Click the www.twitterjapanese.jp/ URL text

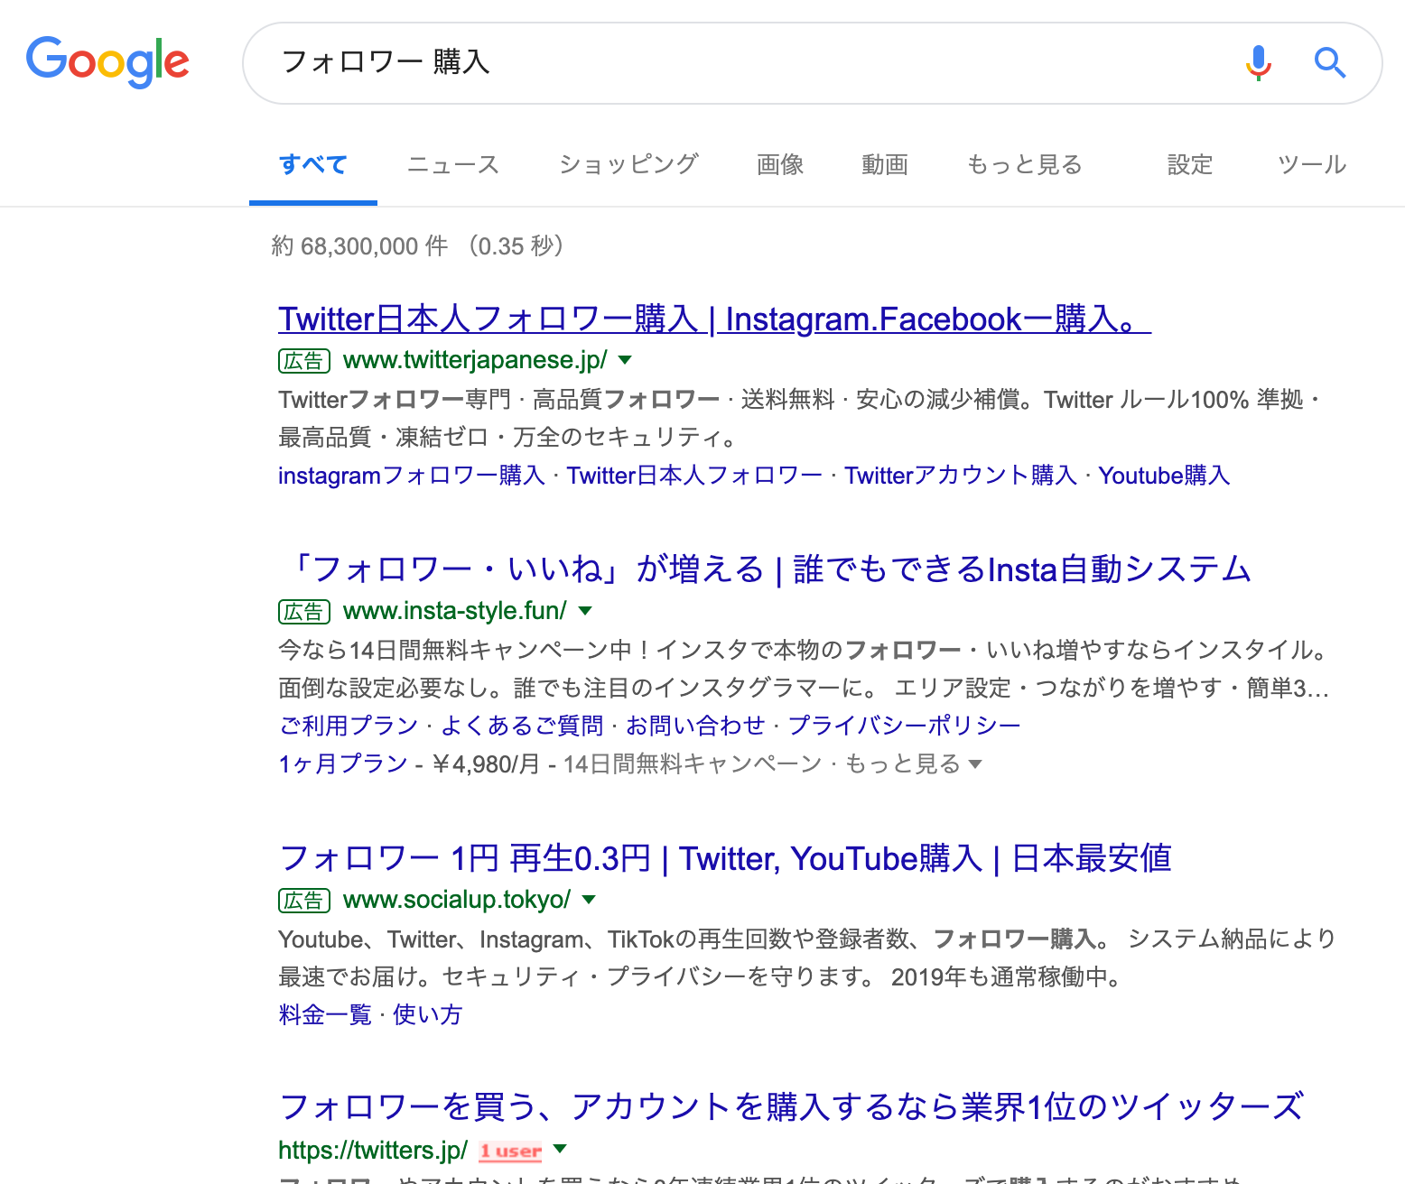[x=475, y=360]
